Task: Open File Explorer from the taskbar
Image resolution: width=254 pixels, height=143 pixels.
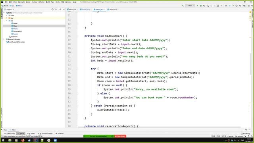Action: [x=10, y=140]
